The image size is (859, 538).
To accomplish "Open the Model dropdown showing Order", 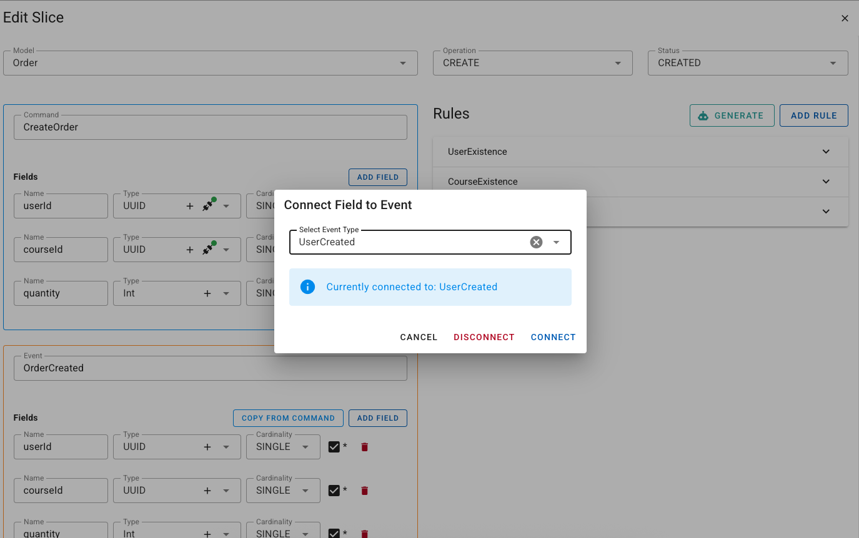I will [402, 62].
